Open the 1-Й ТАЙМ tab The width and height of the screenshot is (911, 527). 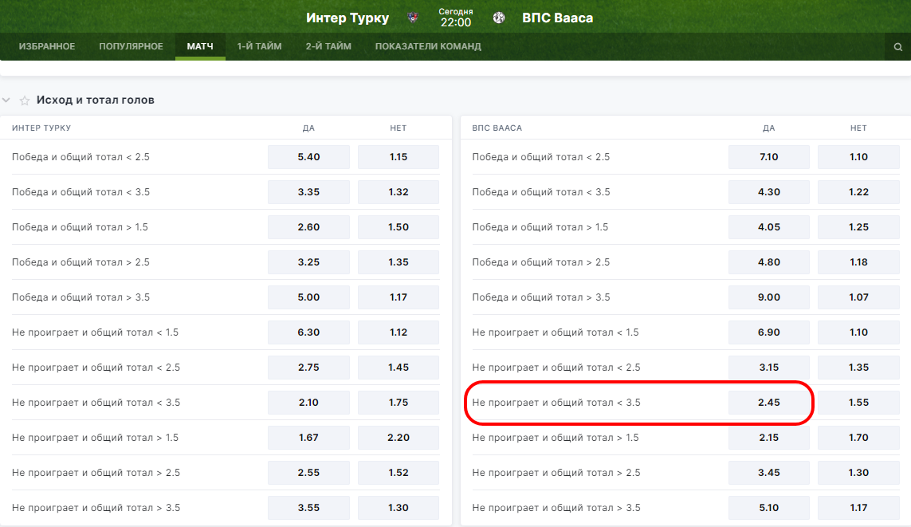(259, 46)
